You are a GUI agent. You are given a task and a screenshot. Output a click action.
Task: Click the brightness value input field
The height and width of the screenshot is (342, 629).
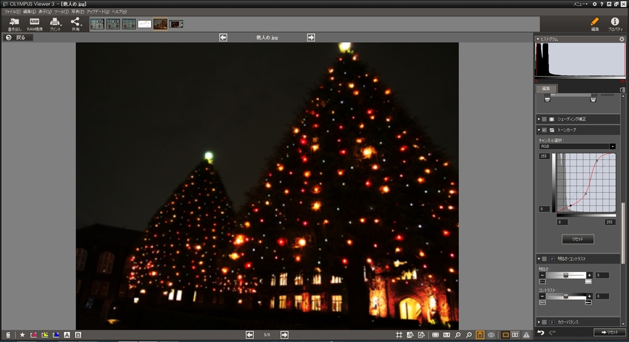pyautogui.click(x=602, y=276)
